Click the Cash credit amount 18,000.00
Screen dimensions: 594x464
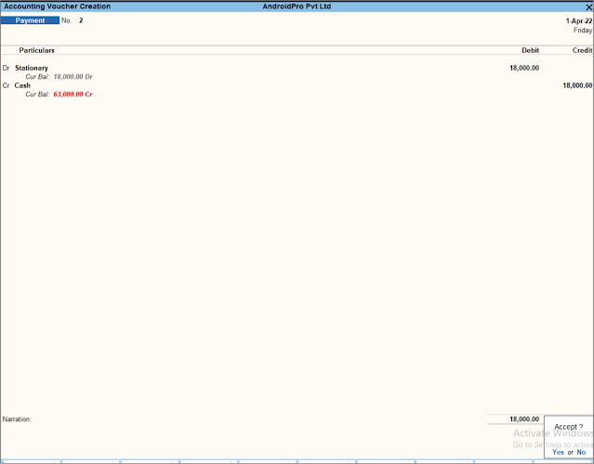click(577, 85)
